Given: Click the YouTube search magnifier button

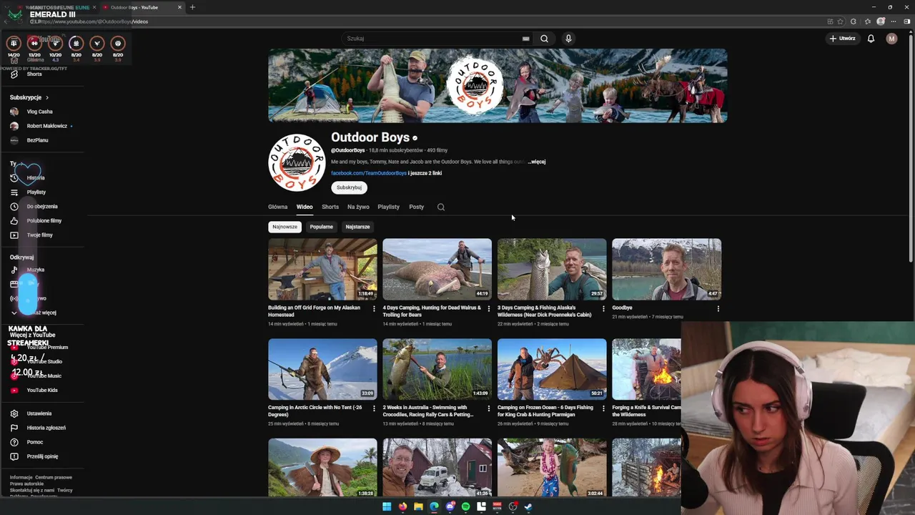Looking at the screenshot, I should [x=544, y=39].
